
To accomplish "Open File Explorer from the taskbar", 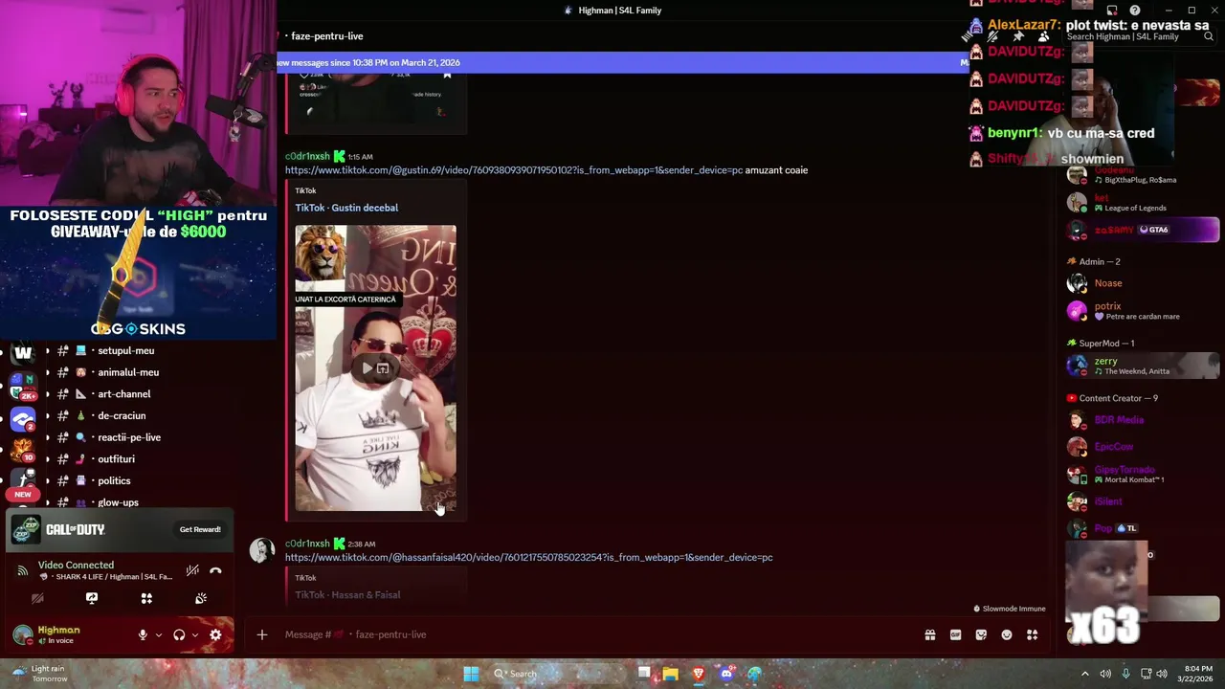I will coord(670,674).
